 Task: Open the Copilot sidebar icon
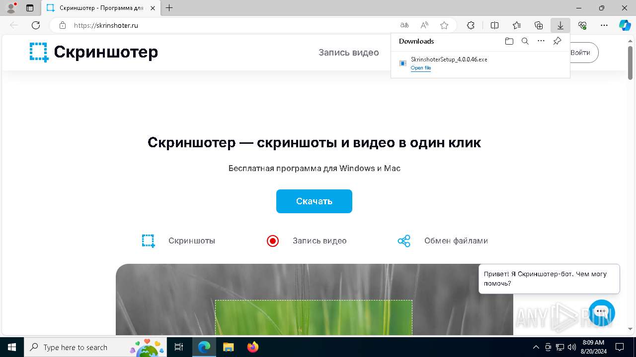(625, 25)
